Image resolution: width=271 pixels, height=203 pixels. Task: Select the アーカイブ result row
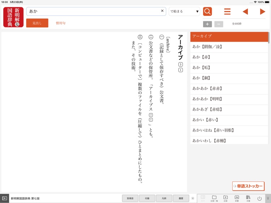pyautogui.click(x=229, y=37)
